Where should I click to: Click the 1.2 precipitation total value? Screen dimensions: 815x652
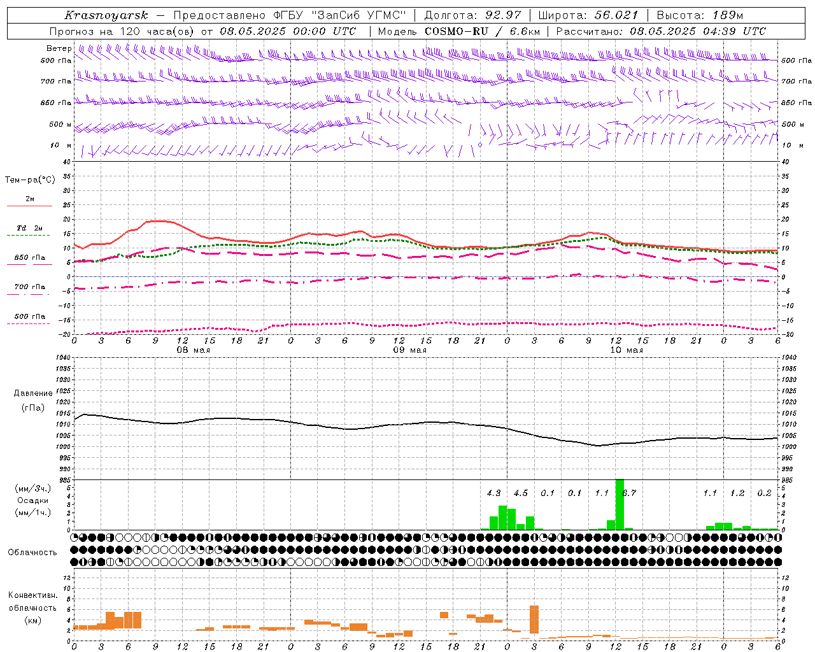coord(737,493)
